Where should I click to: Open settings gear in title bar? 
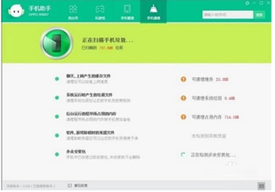tap(247, 3)
